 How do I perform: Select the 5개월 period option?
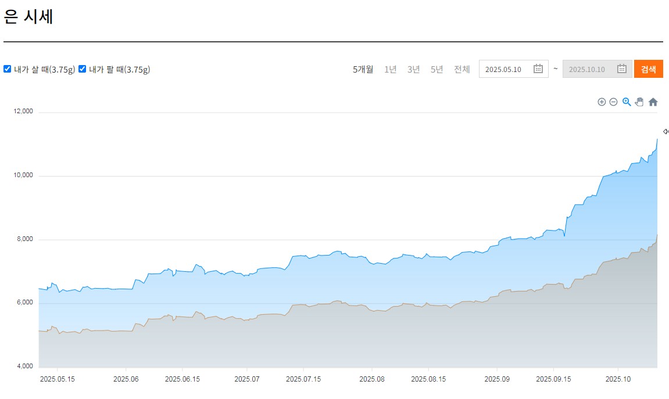tap(363, 70)
